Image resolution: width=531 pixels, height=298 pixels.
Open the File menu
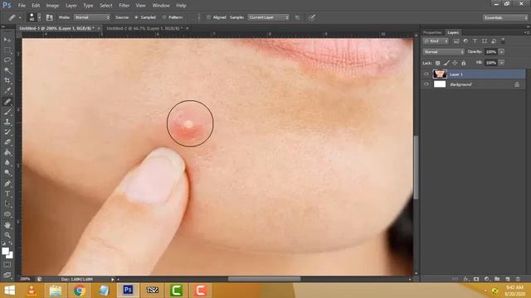point(22,6)
